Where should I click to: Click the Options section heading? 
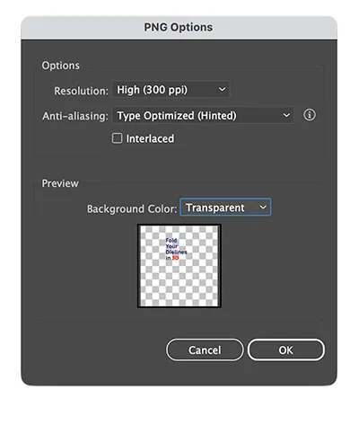click(61, 66)
